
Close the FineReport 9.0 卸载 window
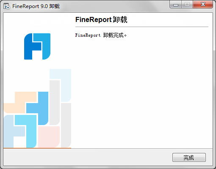(203, 4)
